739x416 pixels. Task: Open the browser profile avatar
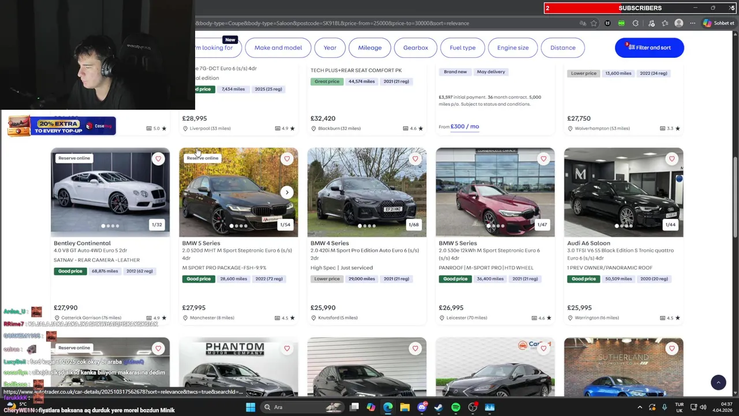click(x=679, y=23)
